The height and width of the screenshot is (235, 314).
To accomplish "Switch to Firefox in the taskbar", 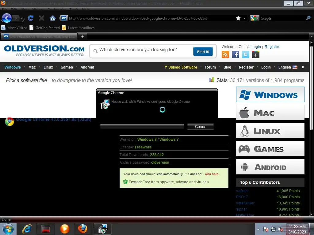I will 82,229.
